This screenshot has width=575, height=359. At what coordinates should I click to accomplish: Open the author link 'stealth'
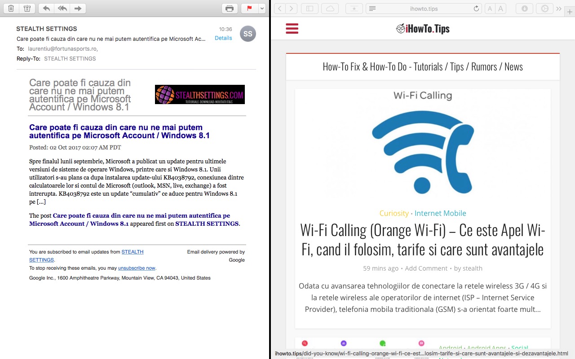[473, 268]
